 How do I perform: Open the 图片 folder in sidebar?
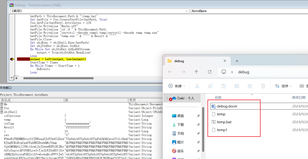tap(181, 142)
